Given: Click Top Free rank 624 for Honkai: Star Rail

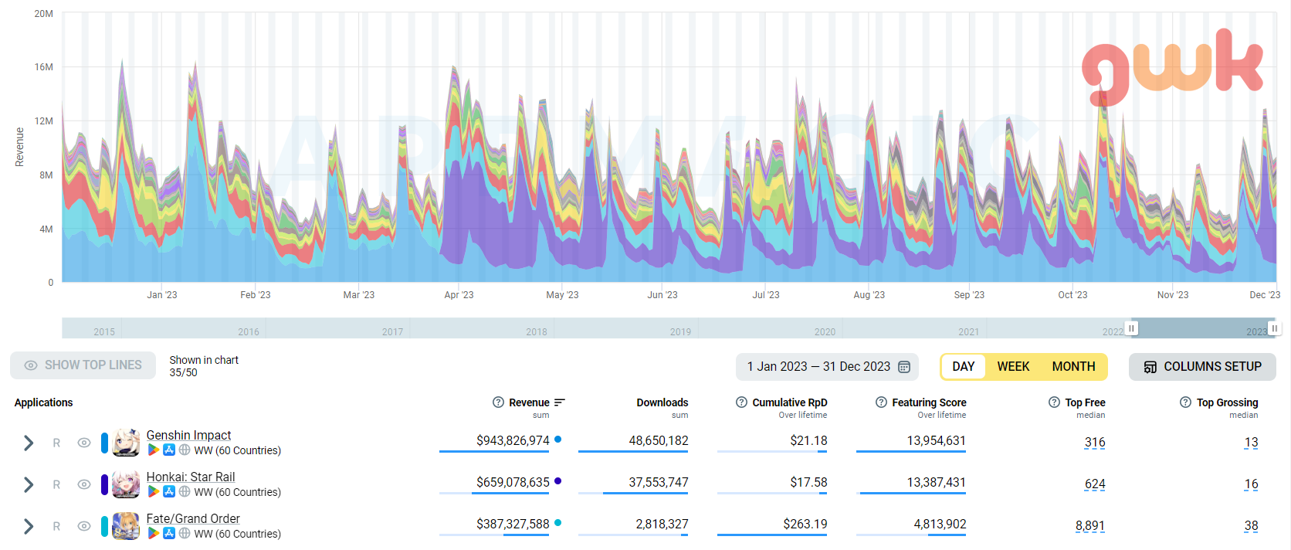Looking at the screenshot, I should (1095, 484).
